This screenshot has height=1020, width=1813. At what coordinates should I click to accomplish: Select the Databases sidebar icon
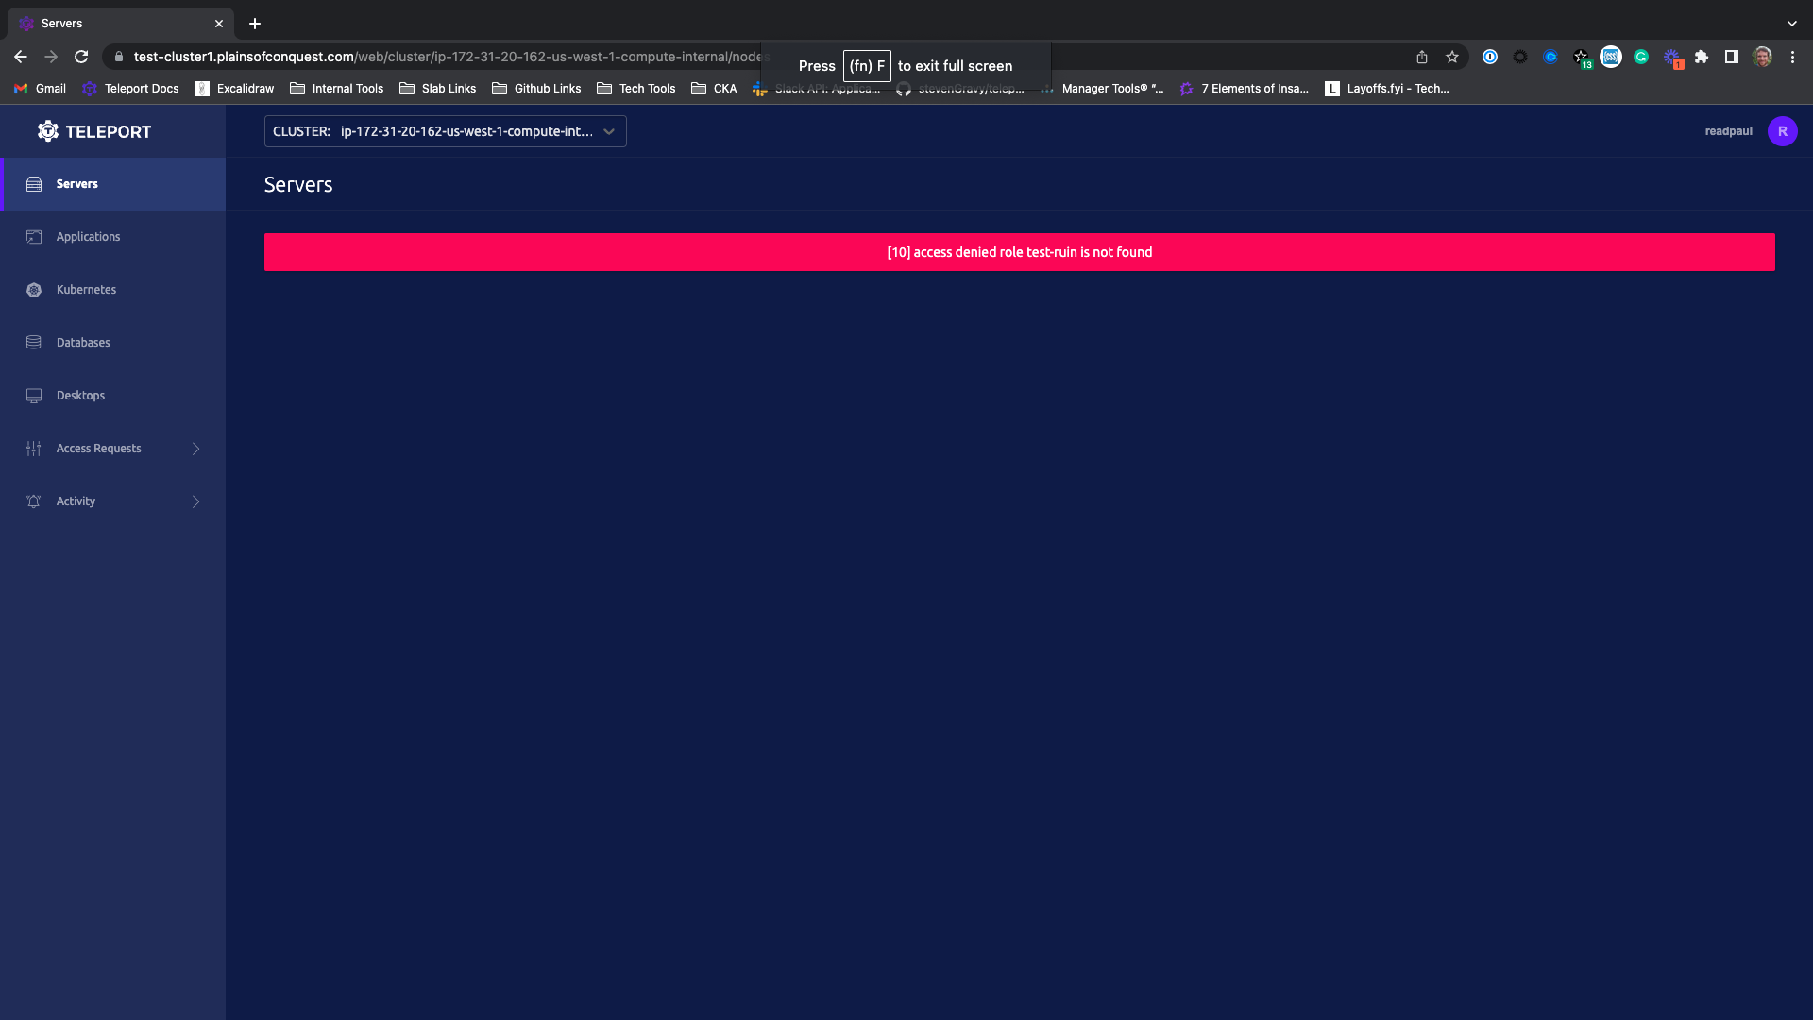(34, 342)
